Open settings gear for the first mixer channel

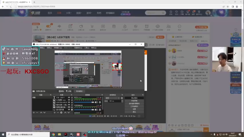pos(100,102)
